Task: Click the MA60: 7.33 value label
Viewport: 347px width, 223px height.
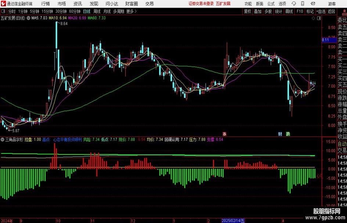Action: click(97, 18)
